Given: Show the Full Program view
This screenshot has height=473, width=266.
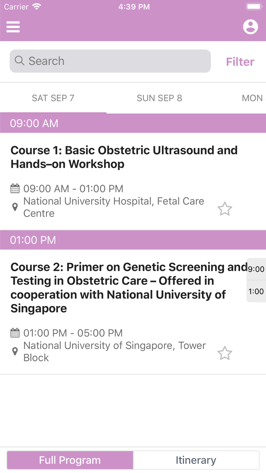Looking at the screenshot, I should tap(70, 460).
